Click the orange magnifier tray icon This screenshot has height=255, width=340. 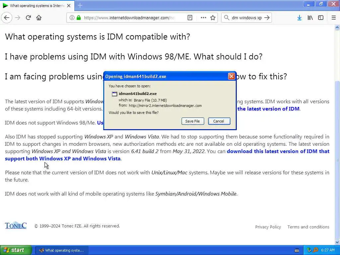315,250
